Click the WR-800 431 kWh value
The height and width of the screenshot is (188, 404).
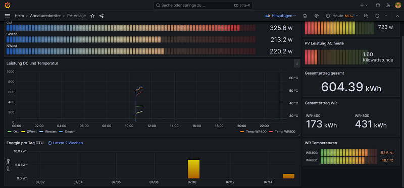[x=371, y=124]
